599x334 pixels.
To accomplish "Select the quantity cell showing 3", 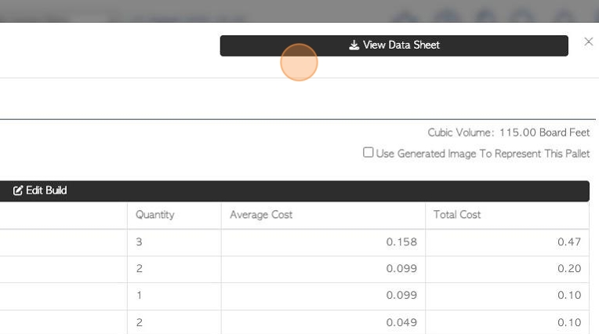I will (x=174, y=242).
